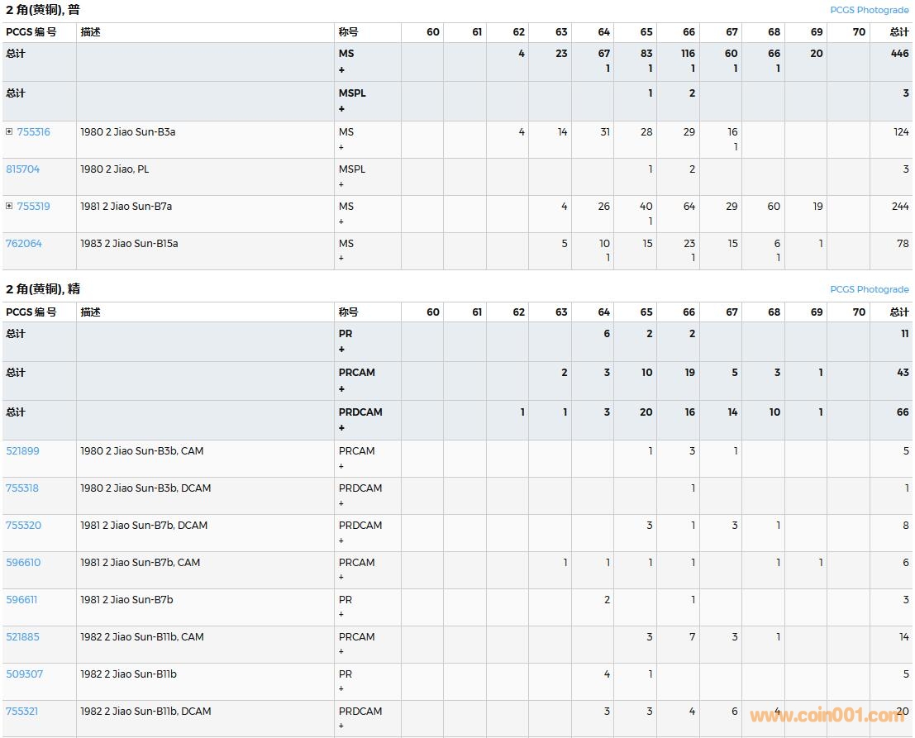Click the 815704 coin number link
Viewport: 915px width, 738px height.
pyautogui.click(x=23, y=169)
